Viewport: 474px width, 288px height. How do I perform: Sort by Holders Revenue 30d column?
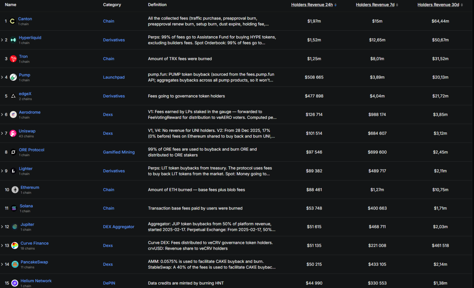click(440, 5)
